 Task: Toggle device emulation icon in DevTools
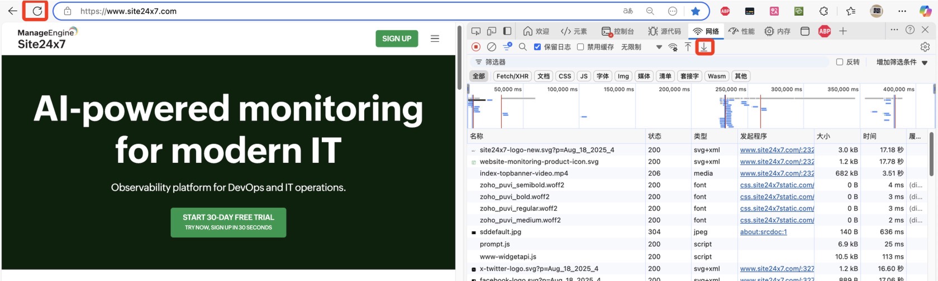[492, 31]
